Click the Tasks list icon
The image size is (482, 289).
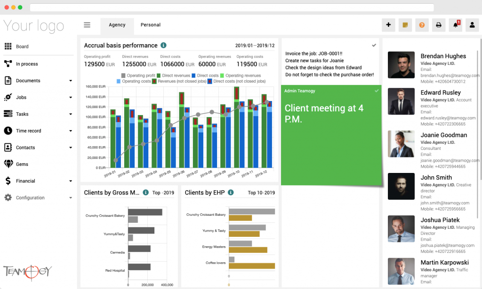(8, 114)
